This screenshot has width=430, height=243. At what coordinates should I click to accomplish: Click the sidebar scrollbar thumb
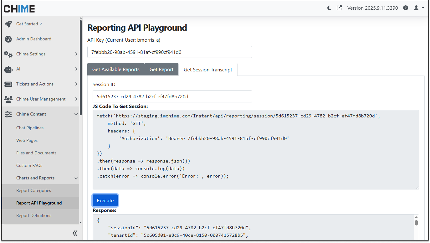81,68
